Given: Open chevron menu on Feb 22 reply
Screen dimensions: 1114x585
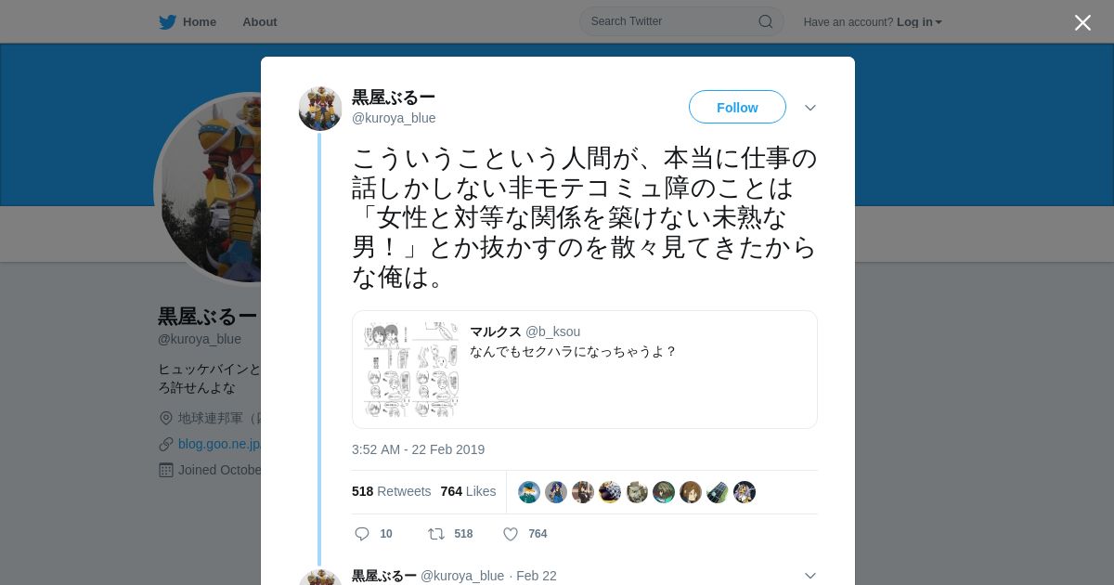Looking at the screenshot, I should pyautogui.click(x=810, y=576).
